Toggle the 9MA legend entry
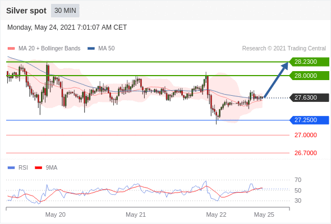 pyautogui.click(x=46, y=168)
